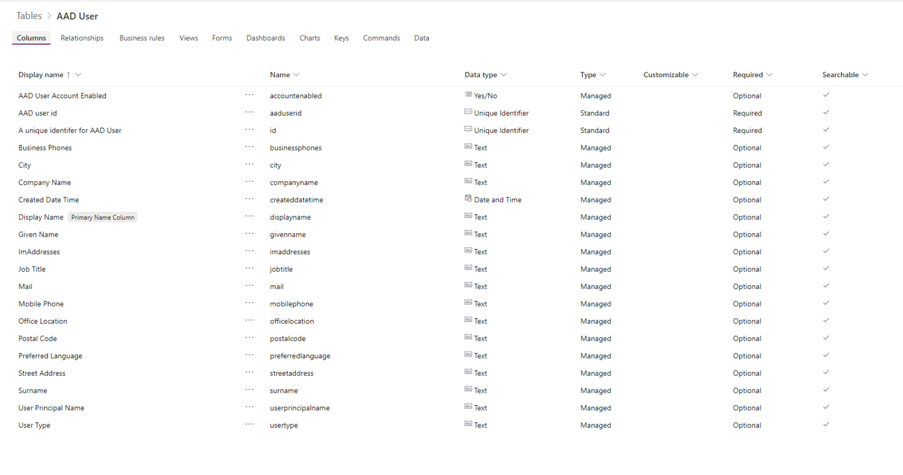Open ellipsis menu for Display Name row
903x475 pixels.
[x=249, y=216]
